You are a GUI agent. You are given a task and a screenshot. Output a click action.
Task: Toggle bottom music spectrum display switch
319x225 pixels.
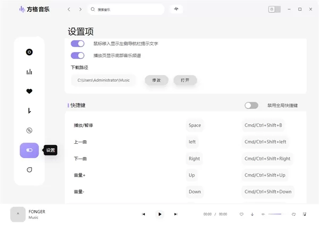(x=78, y=55)
